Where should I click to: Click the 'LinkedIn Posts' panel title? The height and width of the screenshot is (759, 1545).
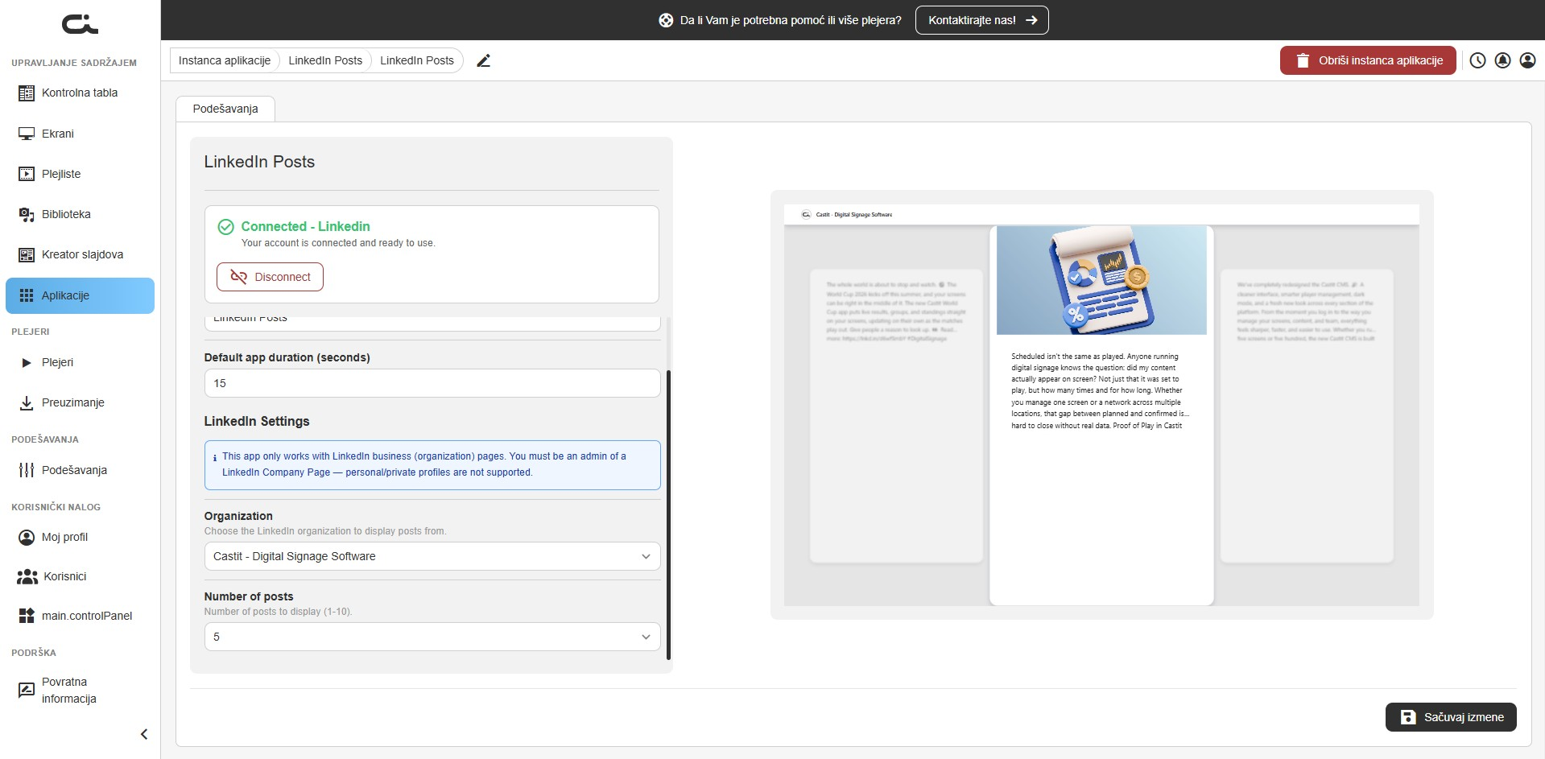coord(259,162)
